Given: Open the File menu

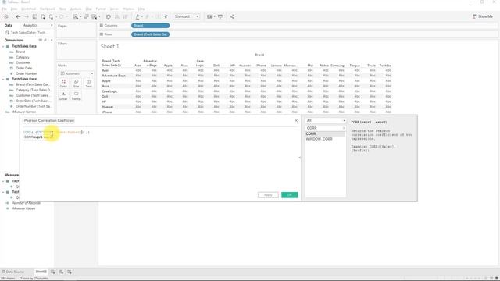Looking at the screenshot, I should 5,9.
